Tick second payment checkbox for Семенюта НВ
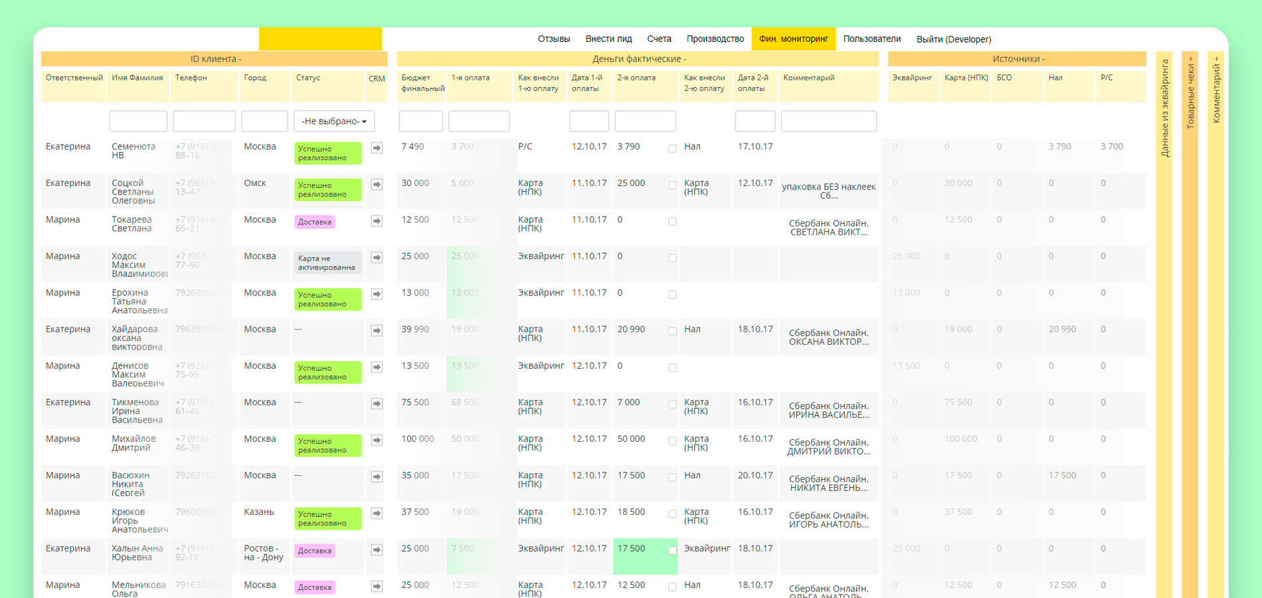The image size is (1262, 598). (672, 149)
